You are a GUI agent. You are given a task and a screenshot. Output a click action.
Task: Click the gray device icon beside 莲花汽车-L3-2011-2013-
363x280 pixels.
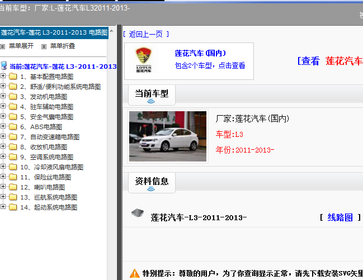(x=138, y=213)
